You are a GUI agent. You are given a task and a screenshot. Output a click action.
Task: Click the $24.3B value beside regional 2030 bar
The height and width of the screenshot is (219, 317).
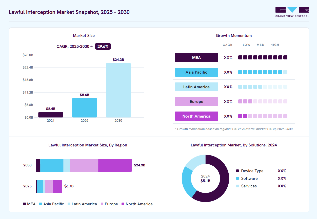pos(140,165)
